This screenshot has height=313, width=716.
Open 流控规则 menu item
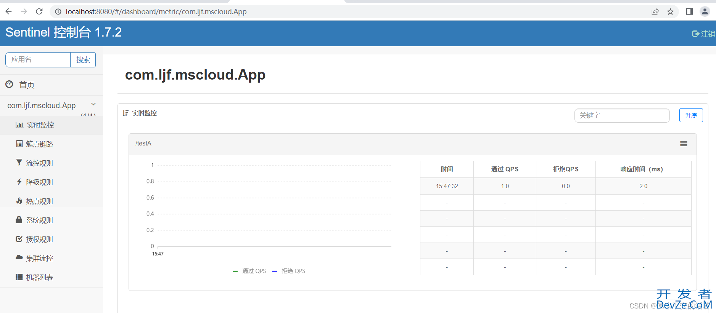(51, 163)
